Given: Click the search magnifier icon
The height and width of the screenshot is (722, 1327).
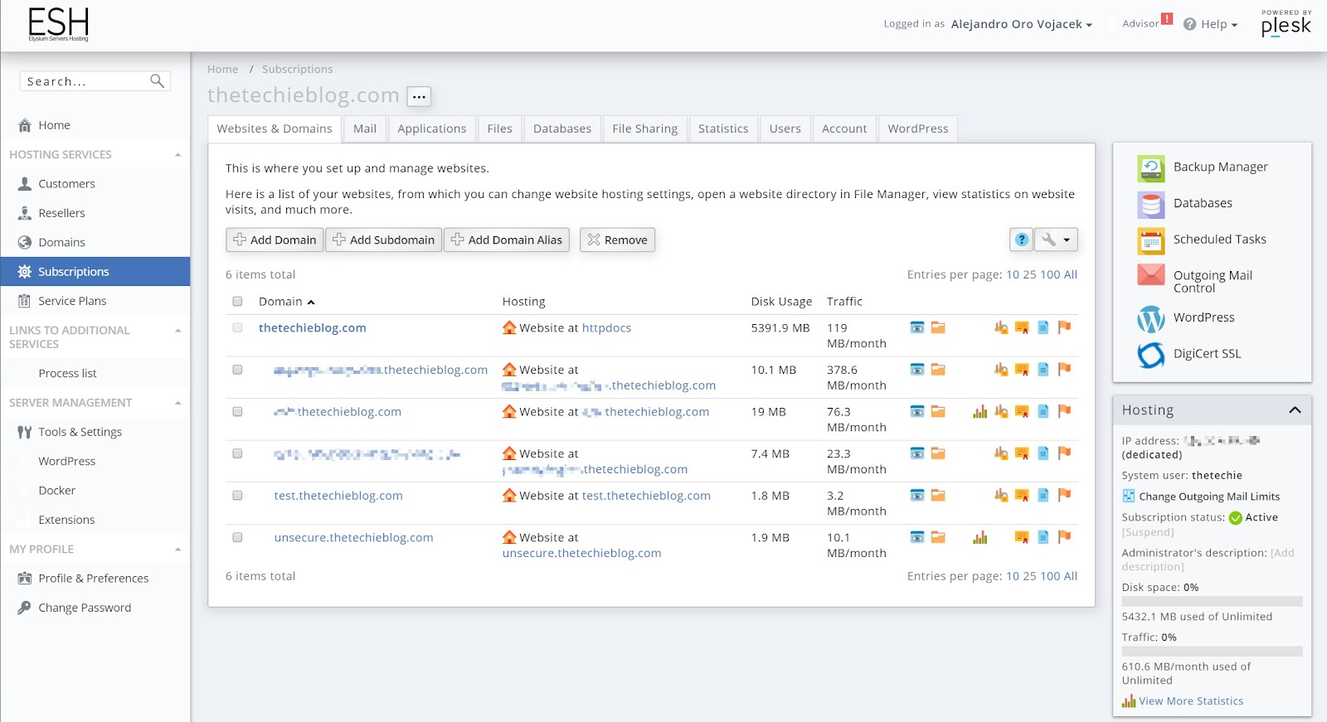Looking at the screenshot, I should click(157, 80).
